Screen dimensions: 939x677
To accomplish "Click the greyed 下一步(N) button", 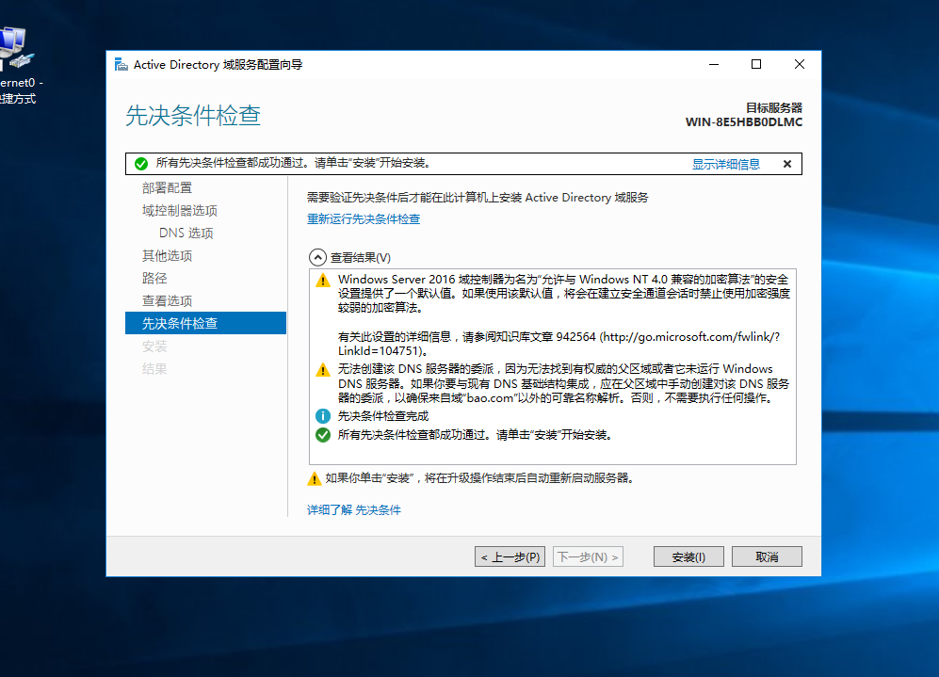I will pyautogui.click(x=588, y=556).
